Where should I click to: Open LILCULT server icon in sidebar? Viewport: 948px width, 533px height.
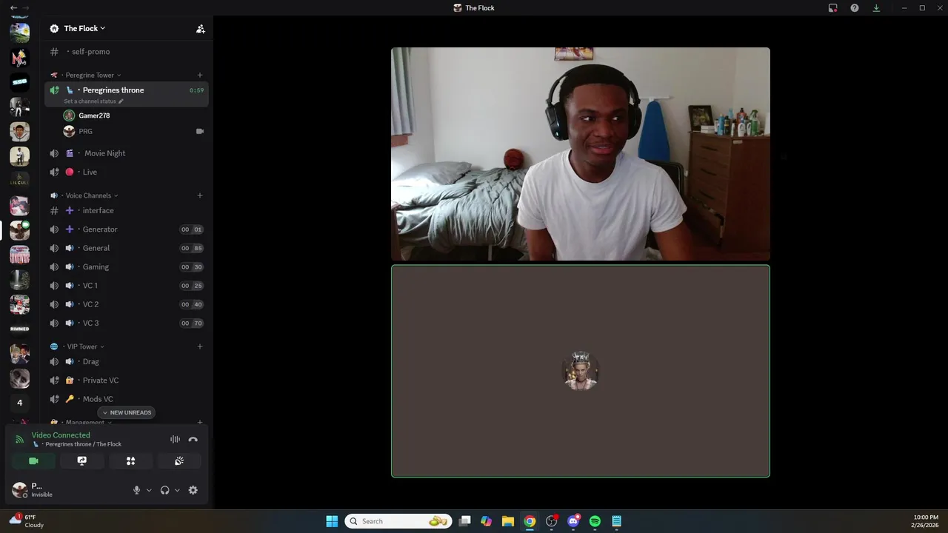pyautogui.click(x=20, y=181)
